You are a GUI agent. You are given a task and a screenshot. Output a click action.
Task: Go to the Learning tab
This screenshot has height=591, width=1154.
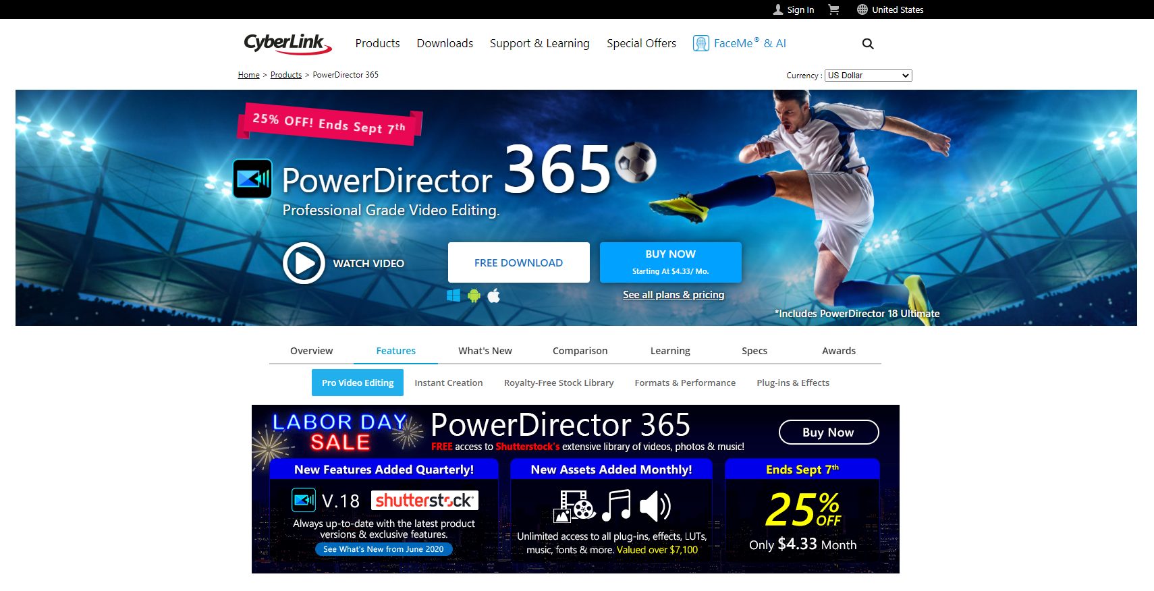pyautogui.click(x=670, y=351)
